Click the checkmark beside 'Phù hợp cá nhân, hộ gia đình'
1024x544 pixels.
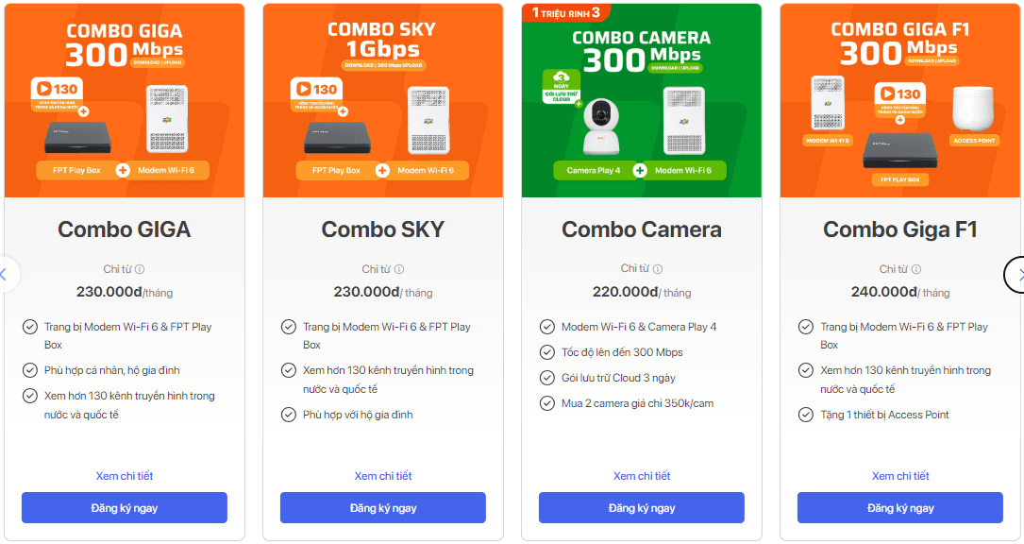[29, 370]
